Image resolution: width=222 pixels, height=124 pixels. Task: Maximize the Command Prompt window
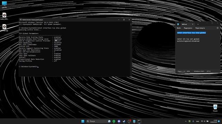124,20
